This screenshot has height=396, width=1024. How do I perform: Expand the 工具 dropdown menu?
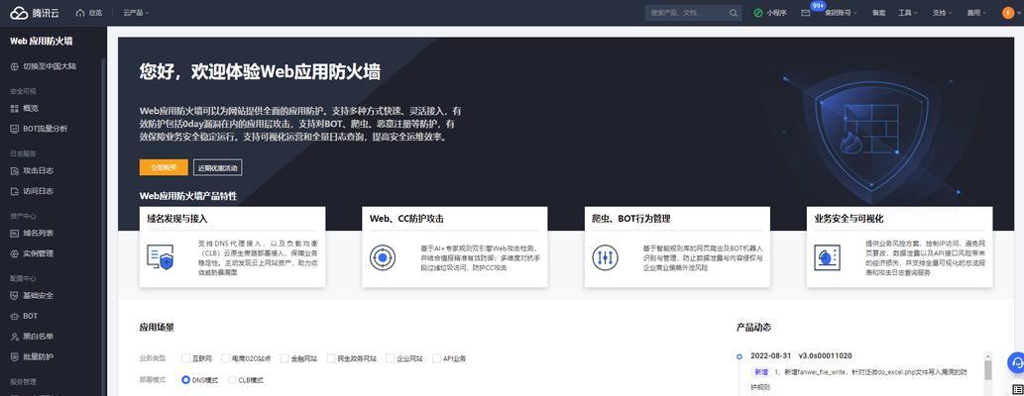pyautogui.click(x=908, y=13)
